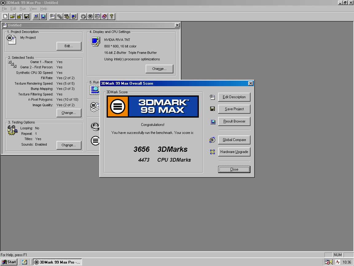Click the run demo ring toolbar icon
The width and height of the screenshot is (354, 266).
(x=83, y=16)
